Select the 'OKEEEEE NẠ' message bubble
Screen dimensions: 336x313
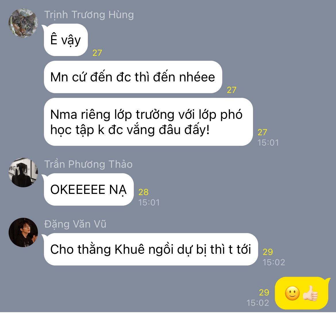click(89, 189)
